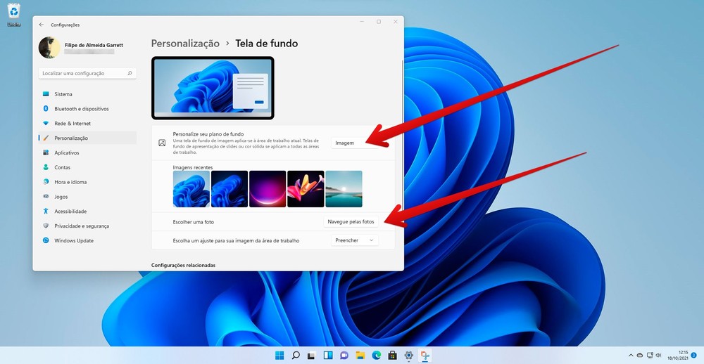This screenshot has width=704, height=364.
Task: Open the user profile Filipe de Almeida Garrett
Action: [x=81, y=48]
